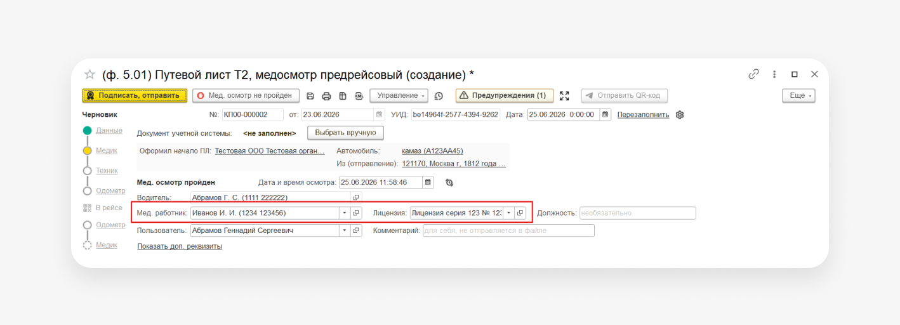Click the QR icon beside В рейсе
This screenshot has height=325, width=900.
88,208
